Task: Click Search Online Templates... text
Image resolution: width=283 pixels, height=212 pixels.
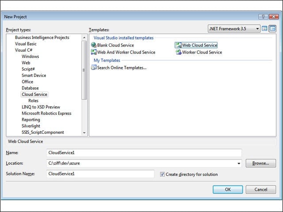Action: click(x=122, y=68)
